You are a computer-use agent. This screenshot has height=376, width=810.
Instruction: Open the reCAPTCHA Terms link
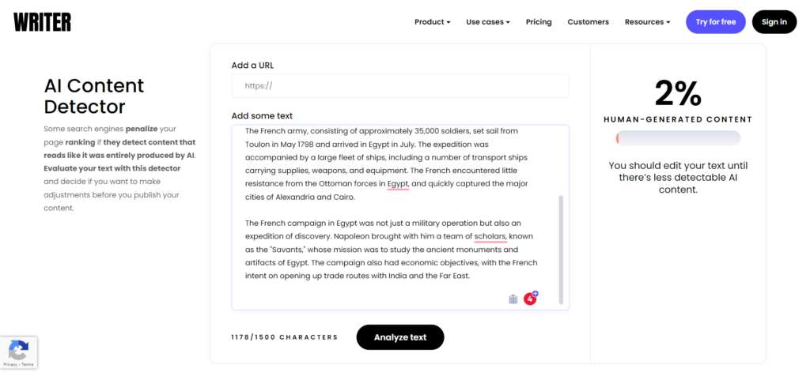pyautogui.click(x=28, y=365)
